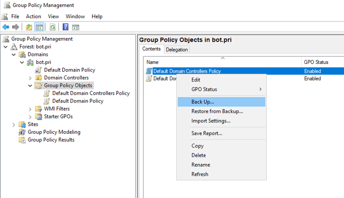This screenshot has width=344, height=198.
Task: Expand the Starter GPOs node
Action: pos(30,117)
